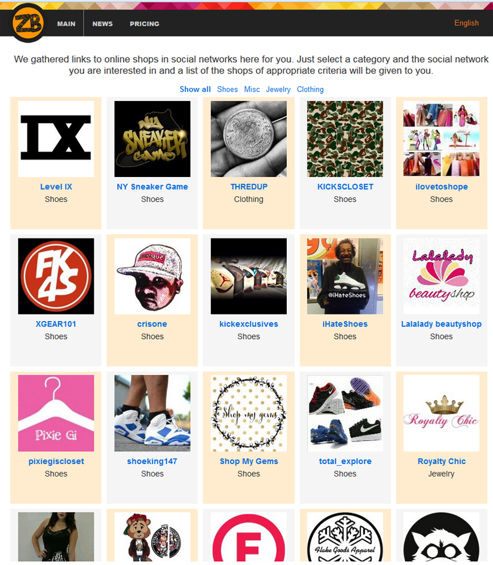Open the red circled F logo
The width and height of the screenshot is (493, 565).
pos(249,537)
